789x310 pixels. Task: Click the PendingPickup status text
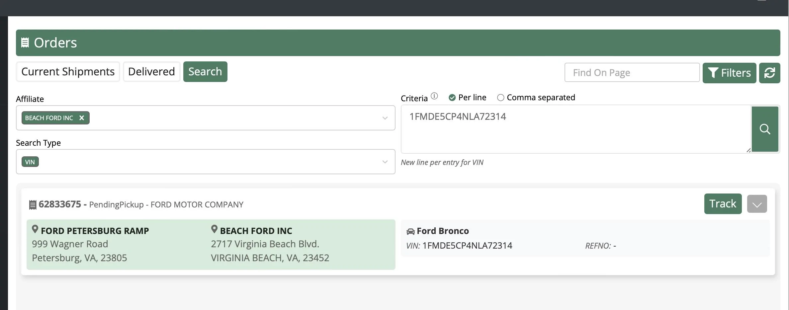(116, 204)
